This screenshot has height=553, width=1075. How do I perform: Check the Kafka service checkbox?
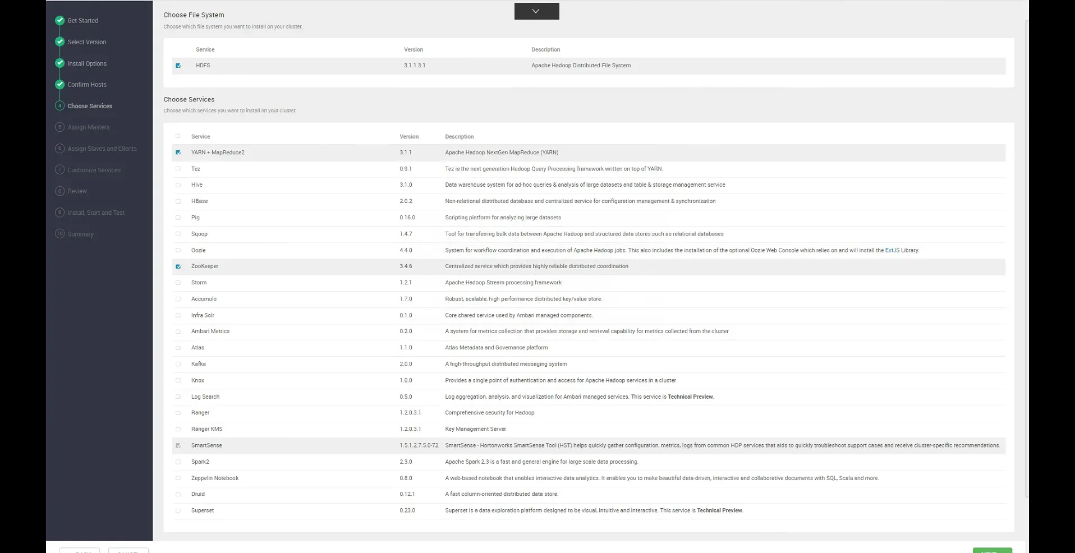coord(178,365)
